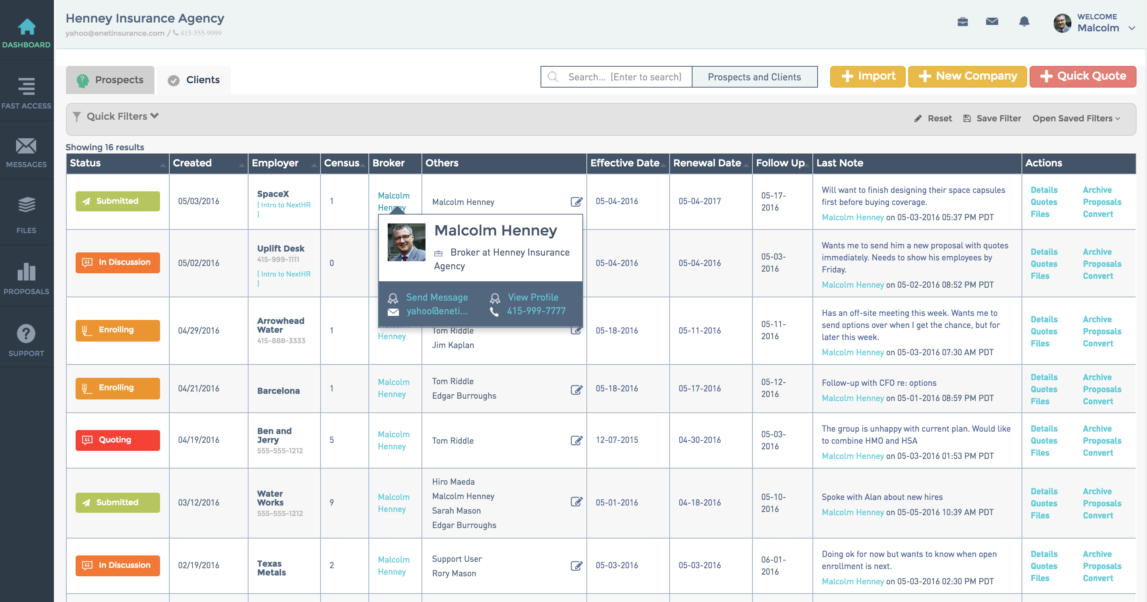
Task: Open the Support question-mark icon
Action: click(26, 334)
